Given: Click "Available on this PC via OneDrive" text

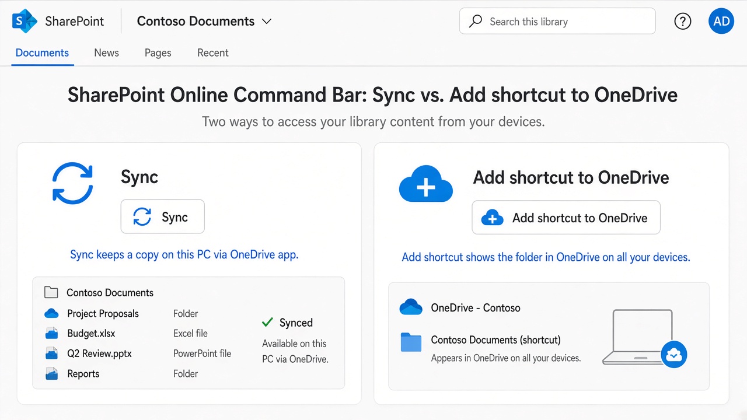Looking at the screenshot, I should tap(295, 351).
